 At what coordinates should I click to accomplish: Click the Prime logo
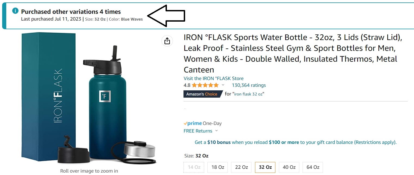[x=193, y=123]
